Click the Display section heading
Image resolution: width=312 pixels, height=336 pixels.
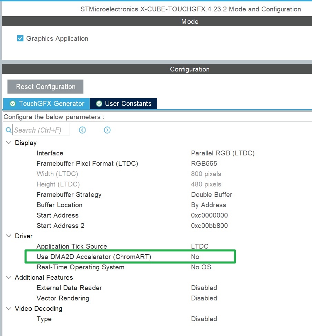pos(26,143)
